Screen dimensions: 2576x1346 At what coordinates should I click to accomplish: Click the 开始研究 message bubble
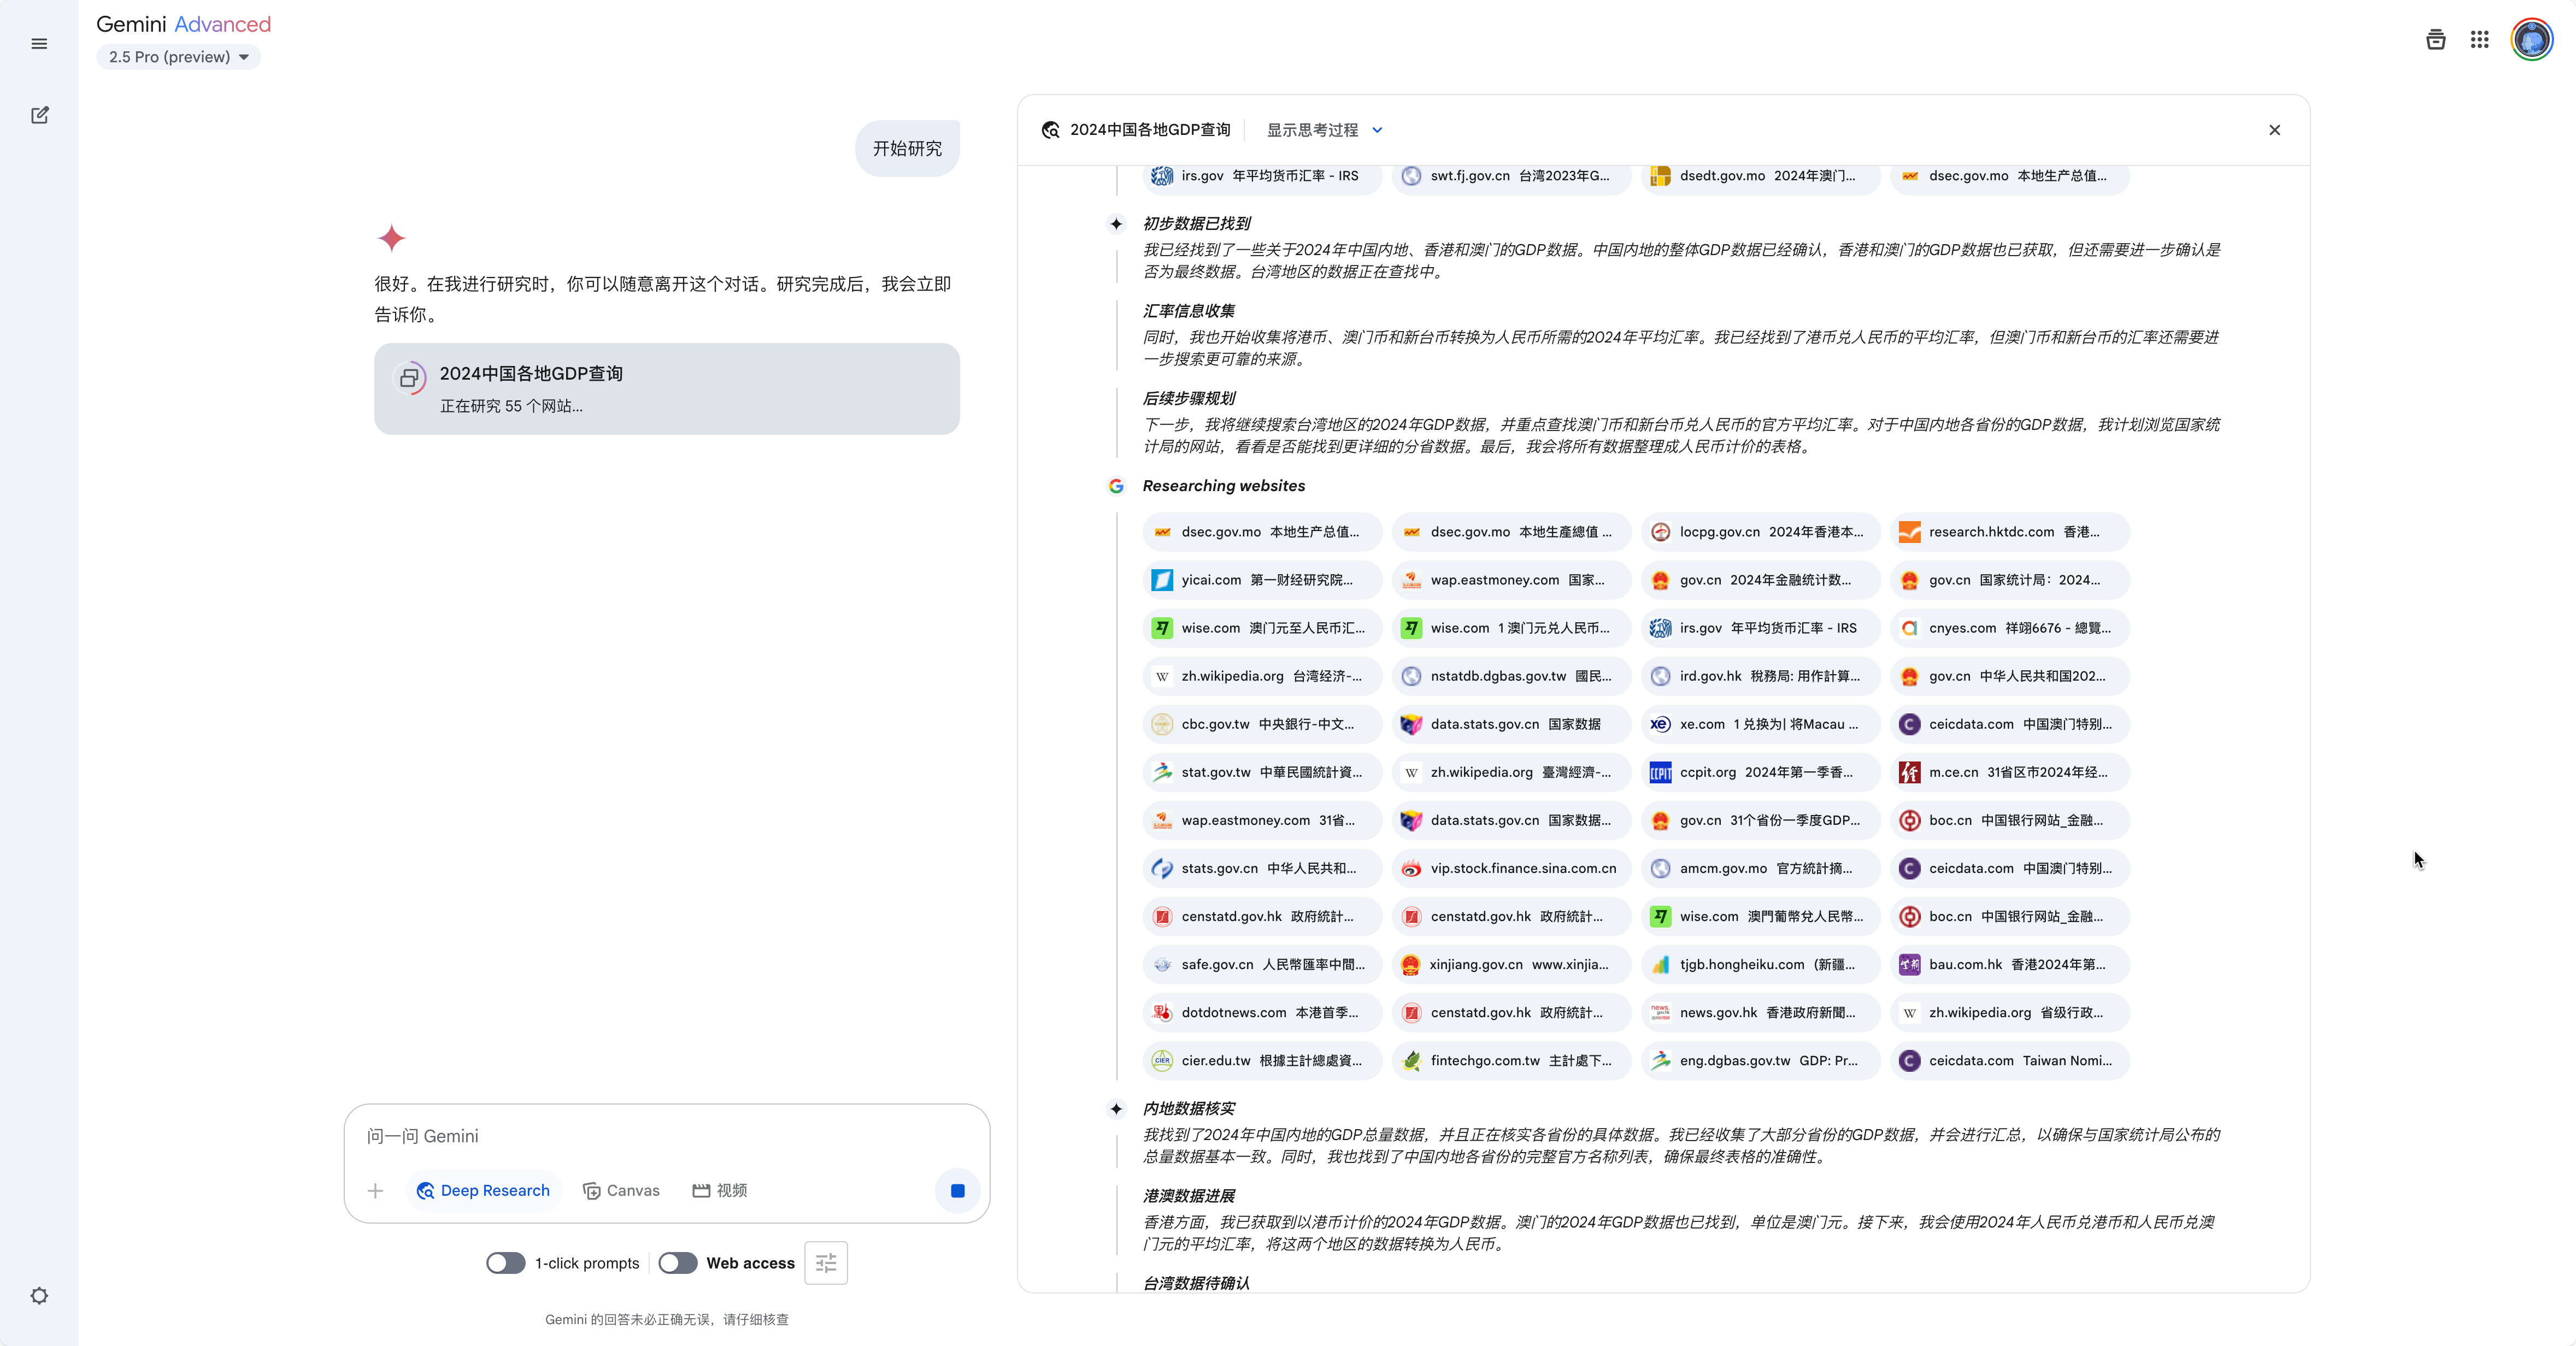[907, 149]
